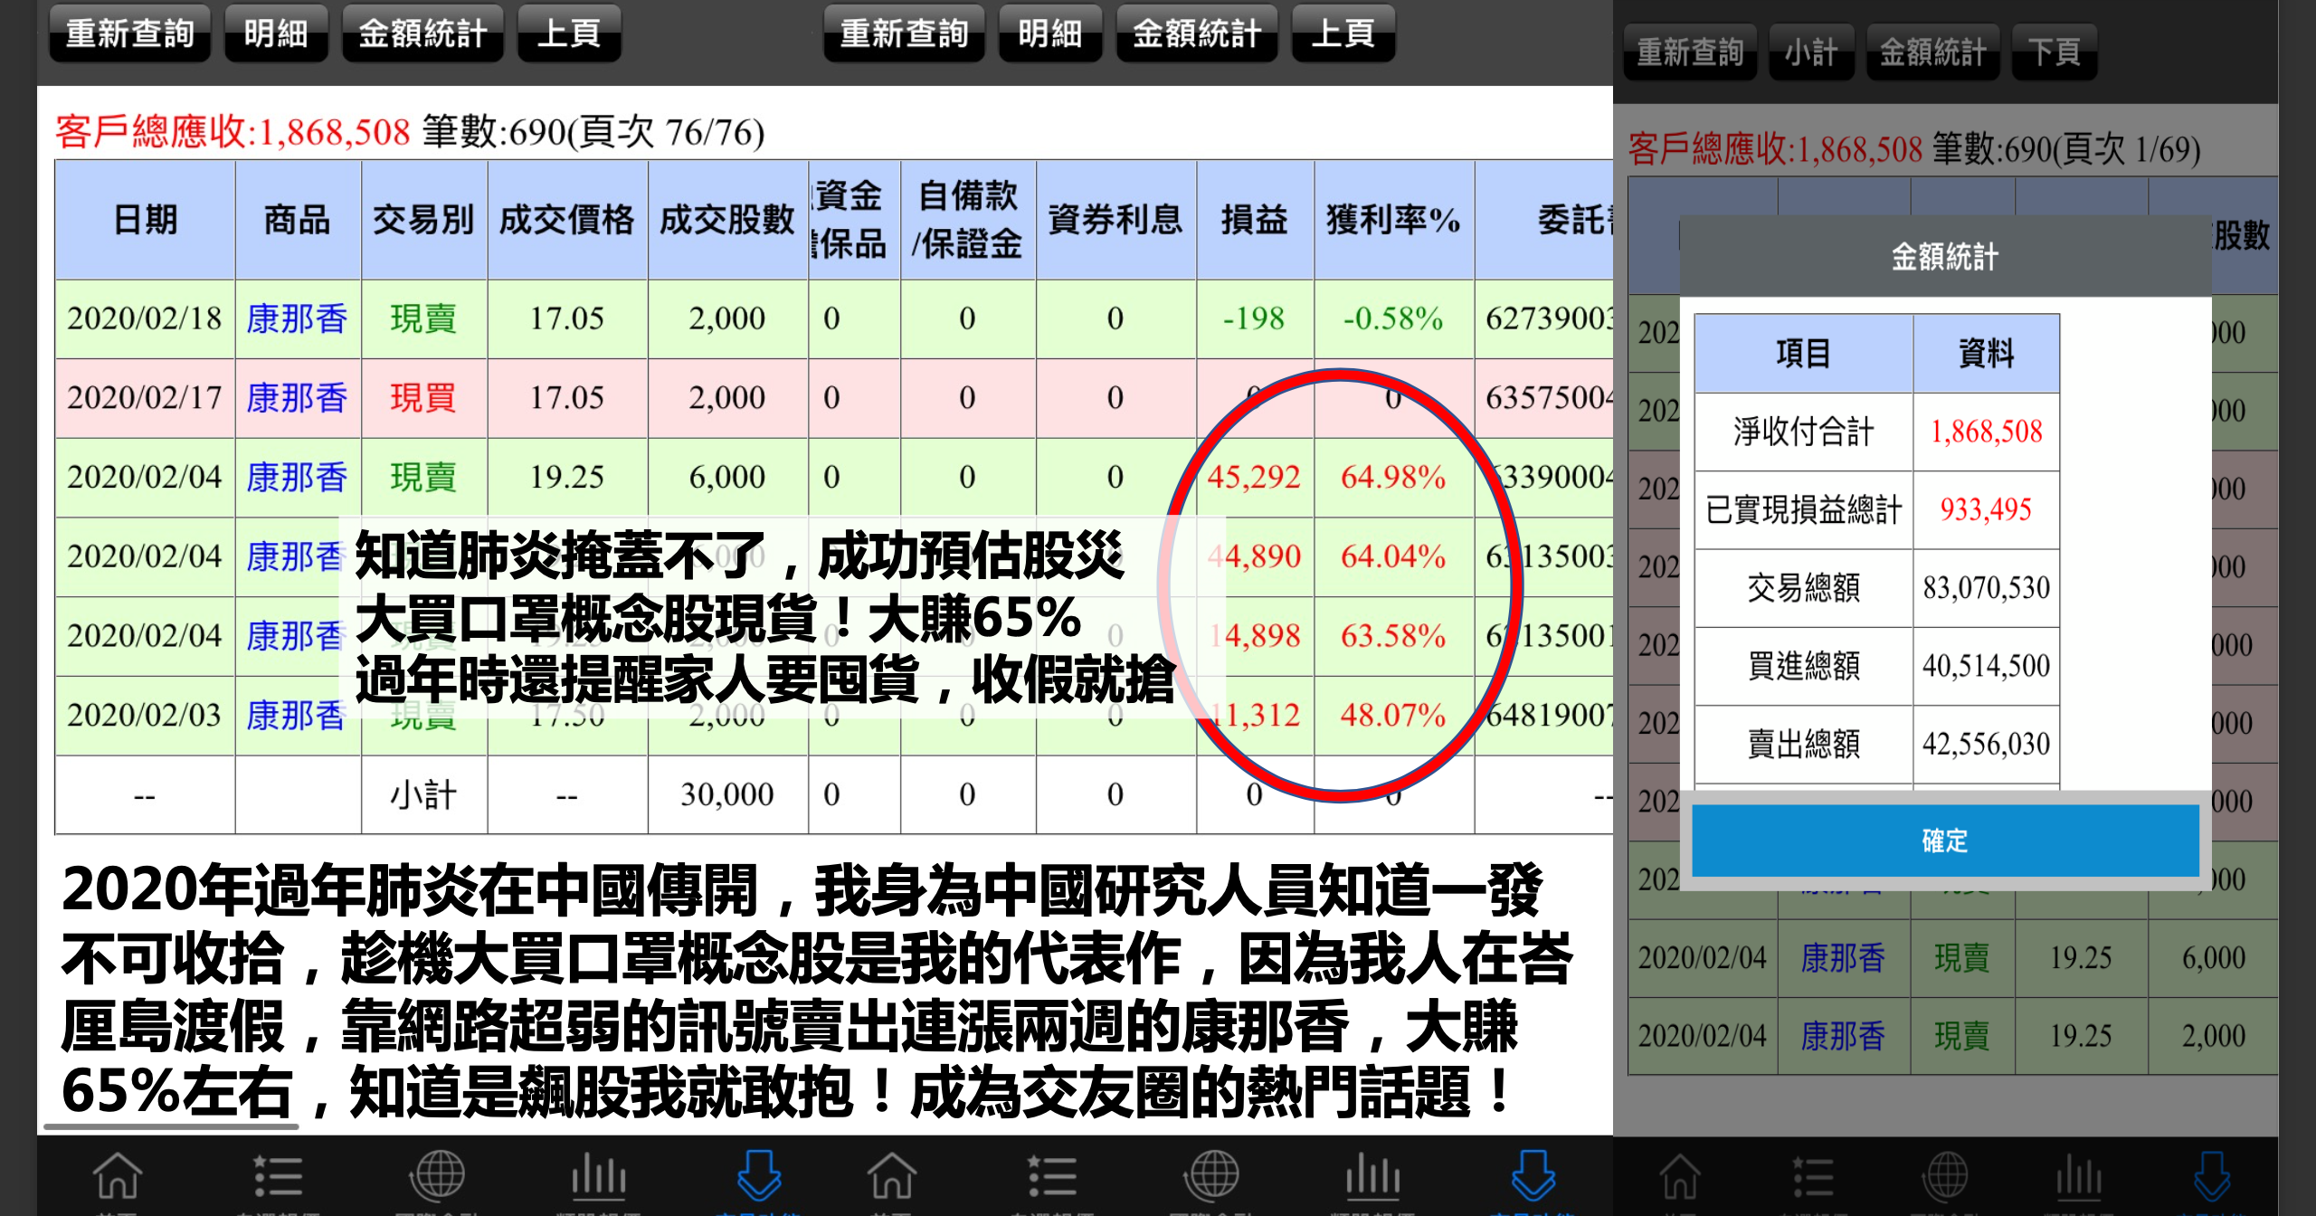Tap the blue download-arrow icon in the left panel's bottom bar
The image size is (2316, 1216).
pyautogui.click(x=758, y=1175)
